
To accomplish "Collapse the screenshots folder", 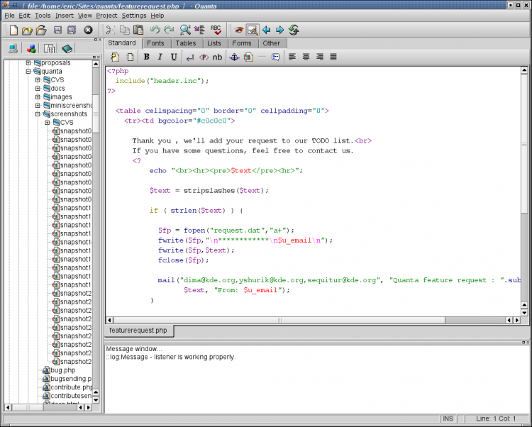I will [38, 113].
